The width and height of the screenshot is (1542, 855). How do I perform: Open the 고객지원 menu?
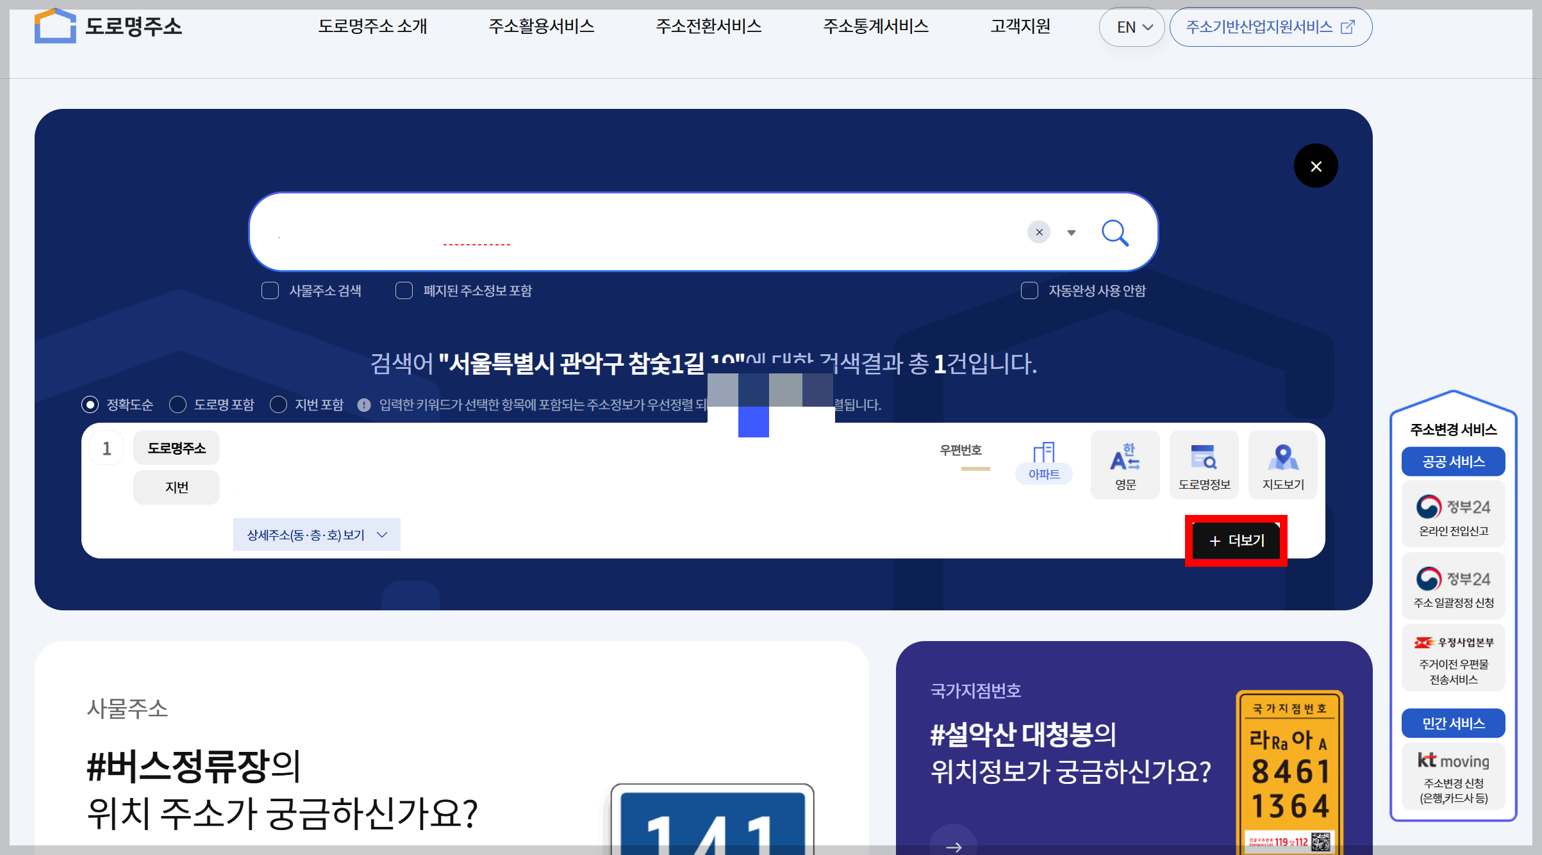pos(1020,27)
